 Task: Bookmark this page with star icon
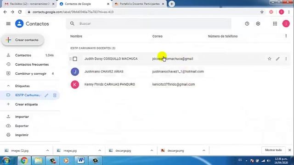coord(262,12)
